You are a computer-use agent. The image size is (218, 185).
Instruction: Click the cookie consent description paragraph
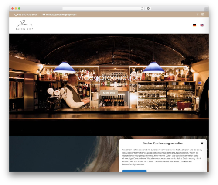tap(162, 157)
